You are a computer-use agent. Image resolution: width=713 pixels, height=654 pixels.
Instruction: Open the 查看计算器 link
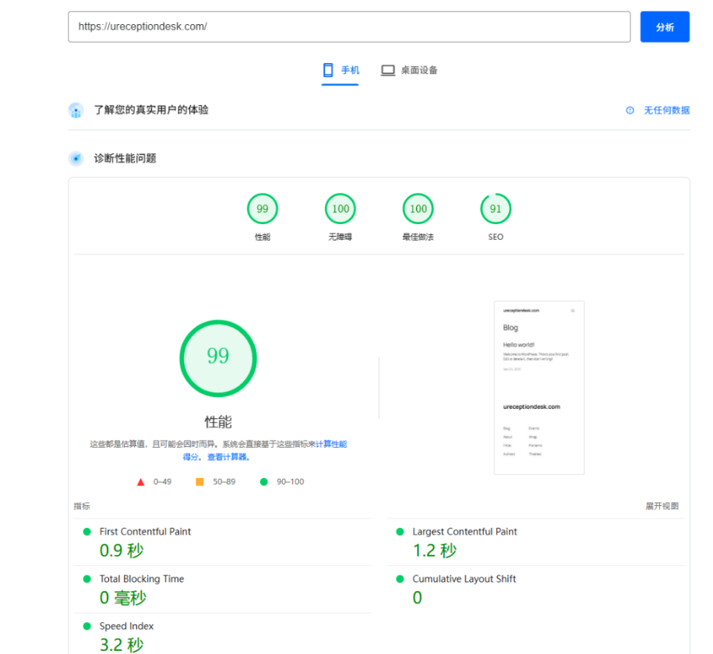click(228, 457)
